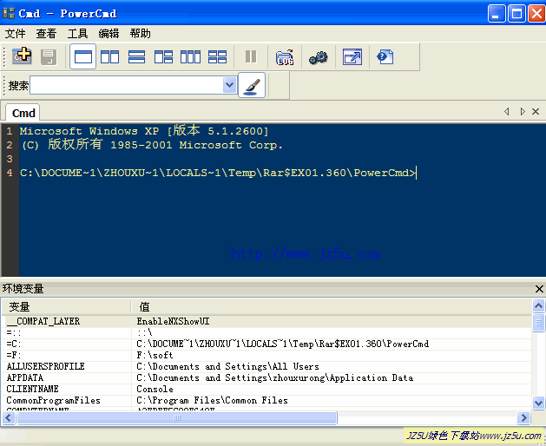Click the vertical scrollbar thumb
This screenshot has width=546, height=446.
click(x=538, y=323)
